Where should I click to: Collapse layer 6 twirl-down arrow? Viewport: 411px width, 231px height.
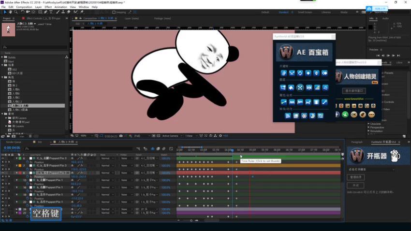click(x=17, y=158)
